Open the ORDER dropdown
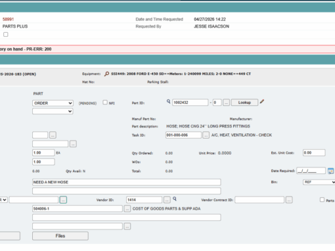335x251 pixels. 53,103
